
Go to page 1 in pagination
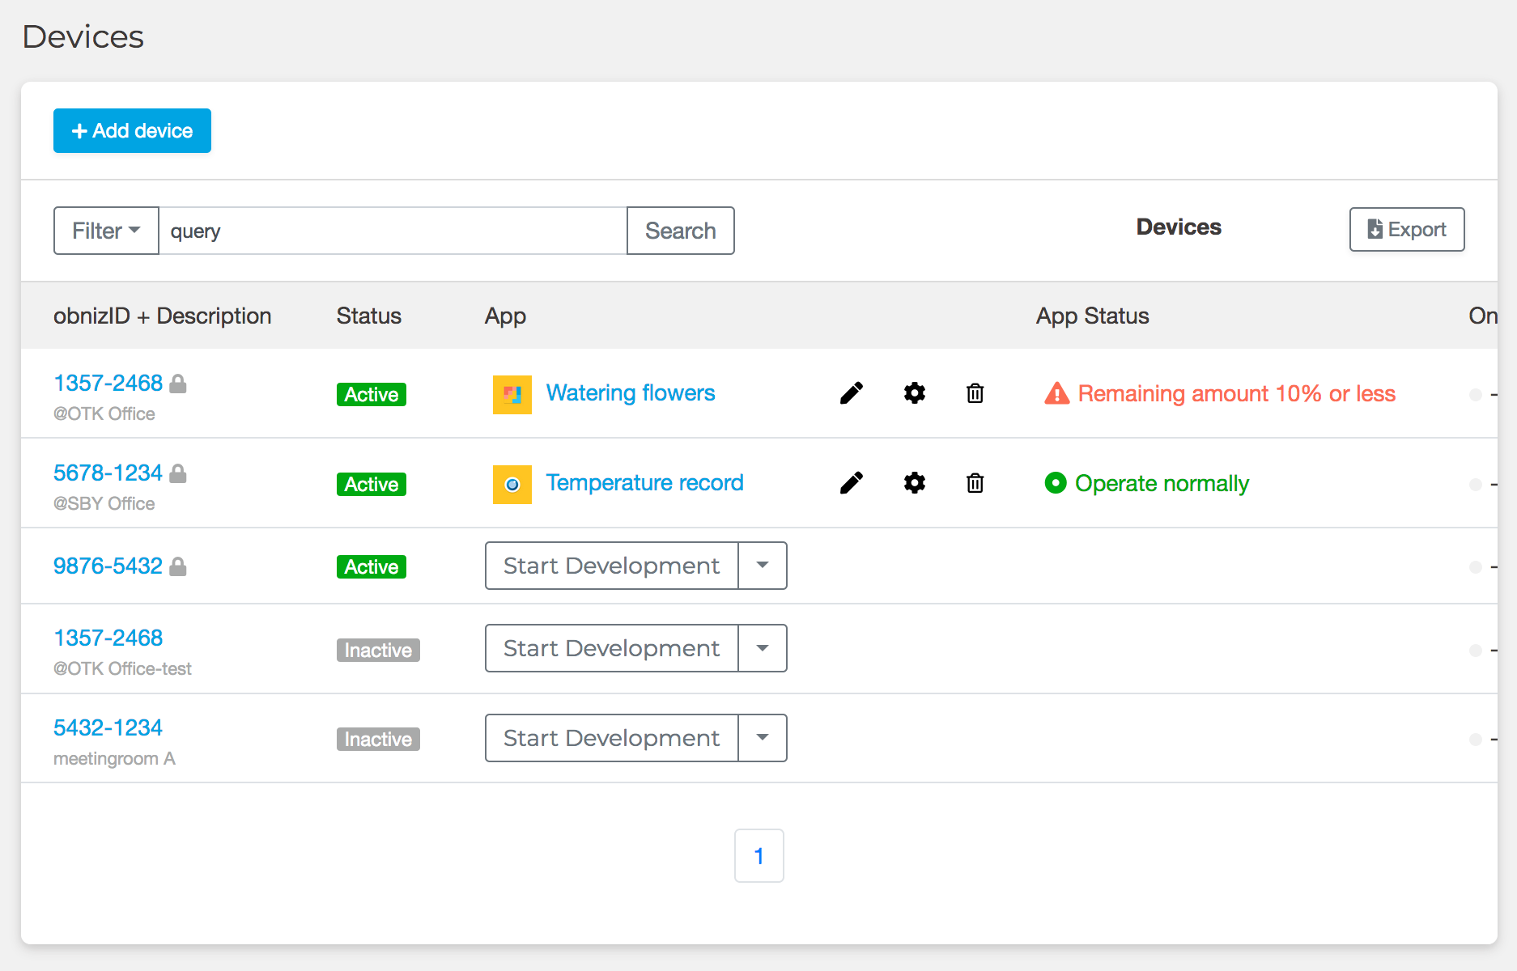[758, 855]
